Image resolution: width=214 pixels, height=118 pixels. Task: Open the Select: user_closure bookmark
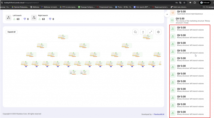coord(179,7)
